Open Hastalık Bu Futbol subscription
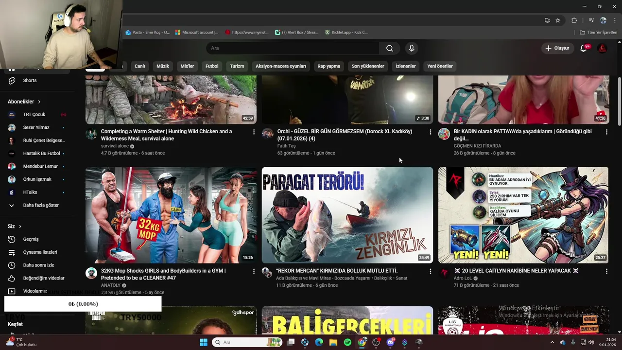Viewport: 622px width, 350px height. (x=37, y=153)
